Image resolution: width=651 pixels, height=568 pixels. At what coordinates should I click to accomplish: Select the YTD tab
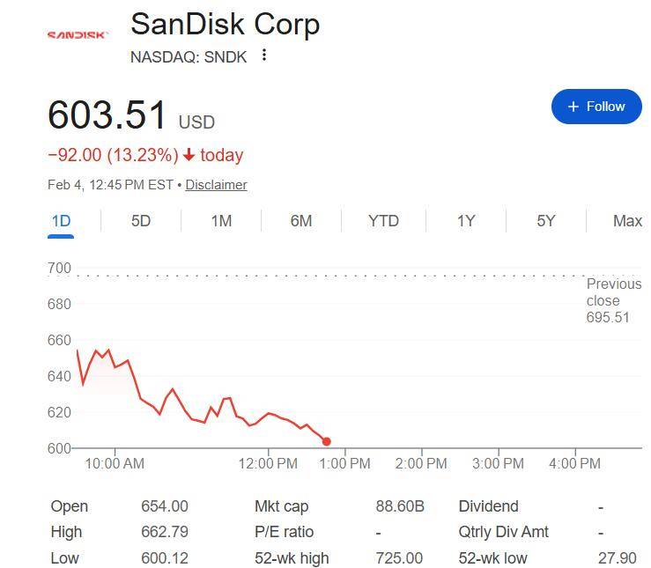pos(383,221)
